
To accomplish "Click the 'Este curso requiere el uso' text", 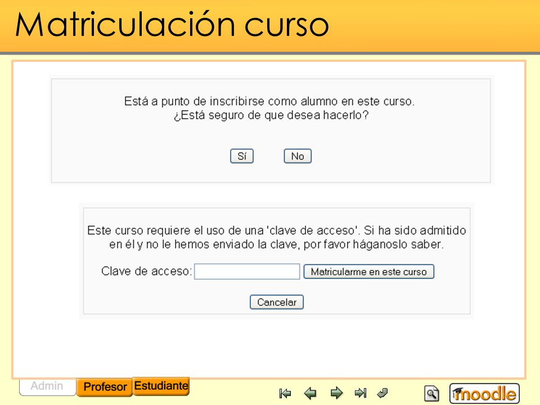I will (277, 237).
